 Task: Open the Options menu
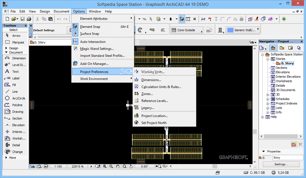[x=79, y=11]
